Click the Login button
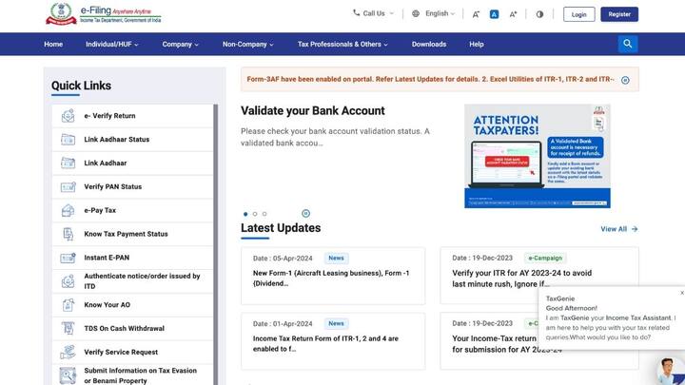685x385 pixels. coord(578,14)
